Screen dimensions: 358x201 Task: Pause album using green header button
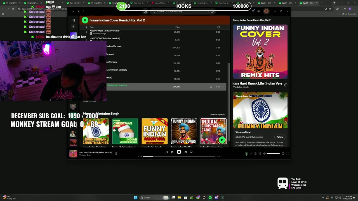click(x=85, y=20)
